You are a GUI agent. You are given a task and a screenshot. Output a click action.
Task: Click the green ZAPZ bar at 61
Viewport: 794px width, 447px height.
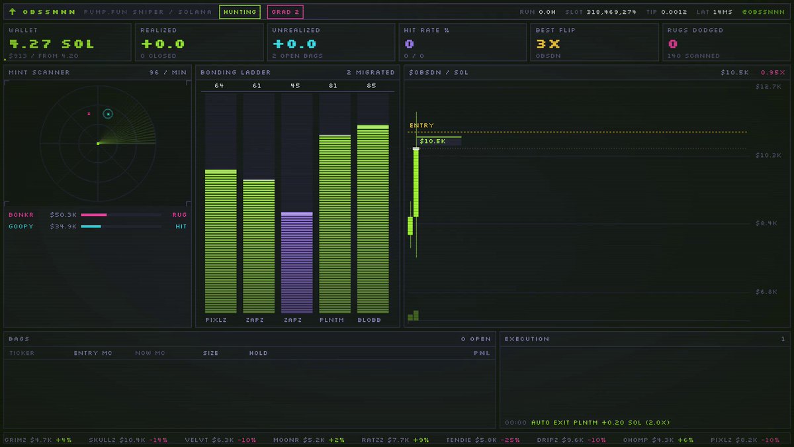[x=259, y=246]
